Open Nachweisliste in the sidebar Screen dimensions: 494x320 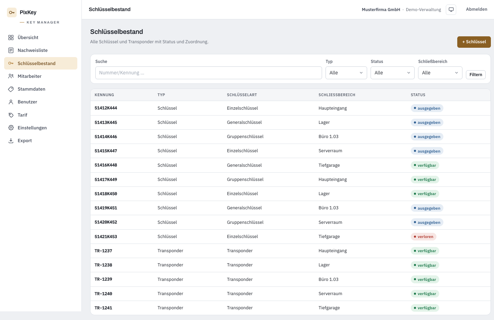click(41, 50)
